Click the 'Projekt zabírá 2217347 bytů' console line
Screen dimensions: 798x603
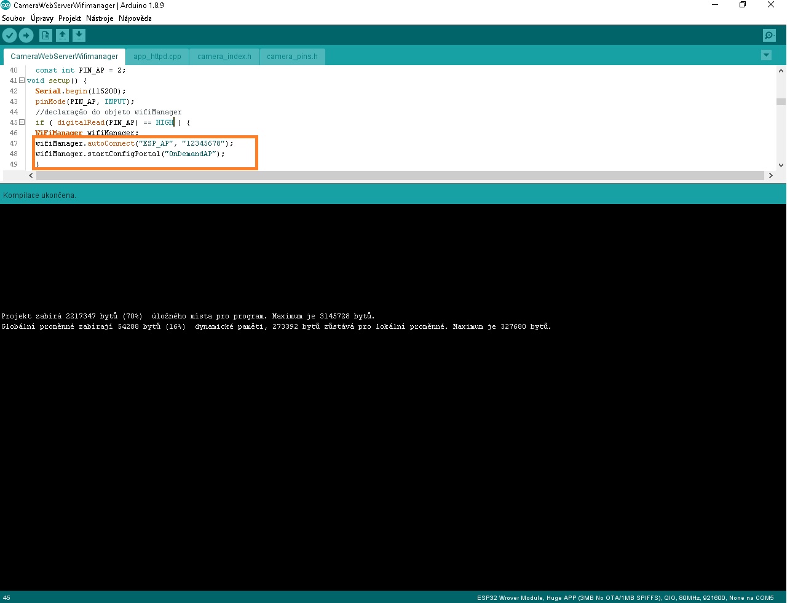[x=188, y=316]
